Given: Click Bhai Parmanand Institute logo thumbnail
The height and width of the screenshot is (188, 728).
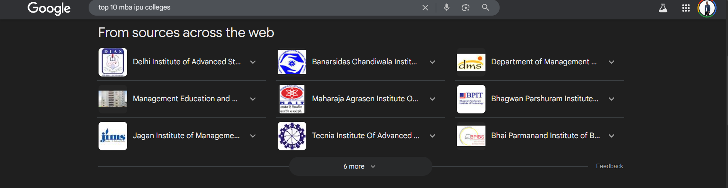Looking at the screenshot, I should [x=471, y=136].
